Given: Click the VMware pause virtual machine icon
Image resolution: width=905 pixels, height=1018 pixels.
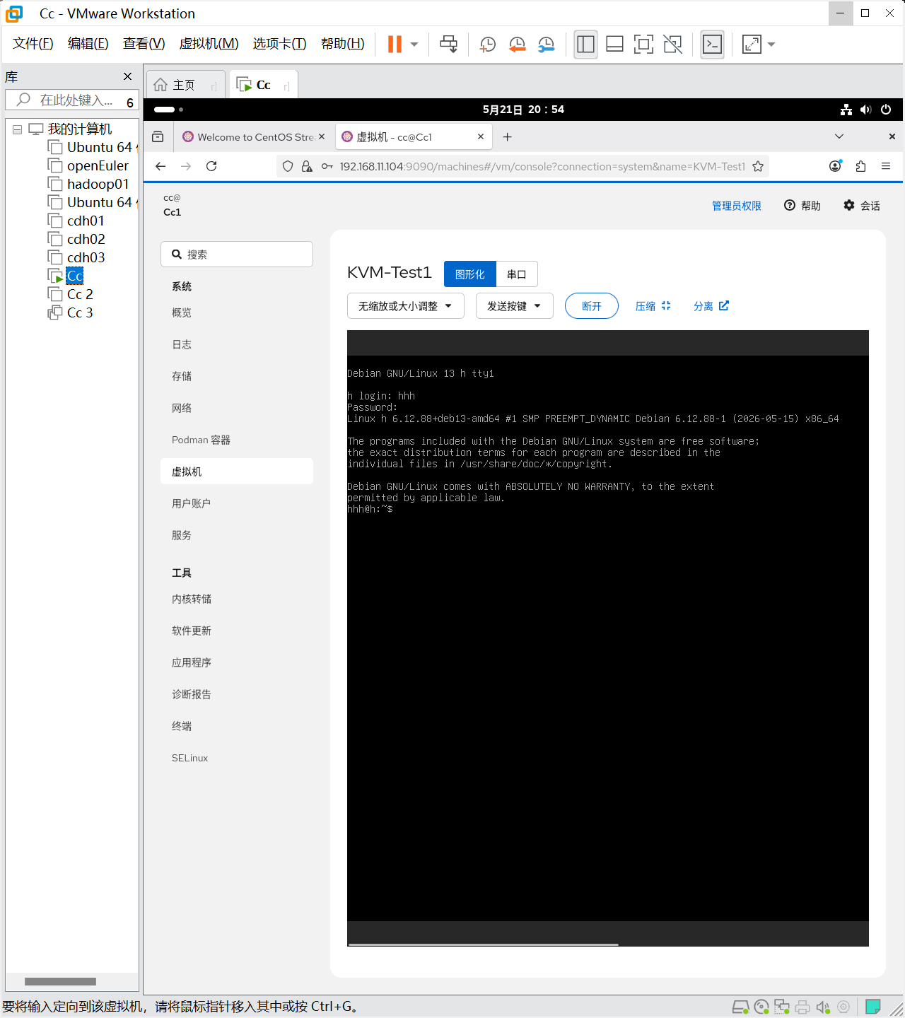Looking at the screenshot, I should 395,44.
